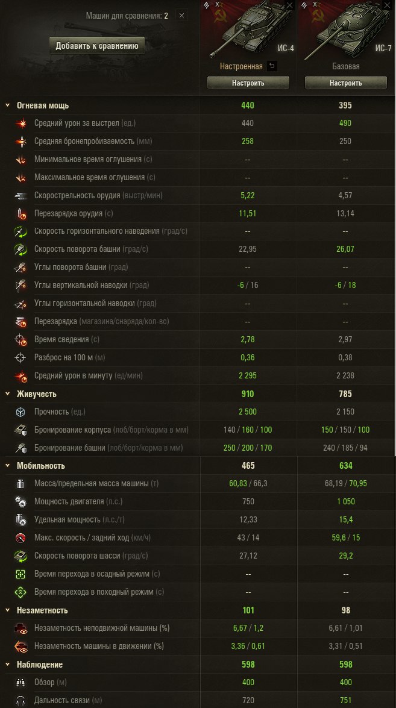Collapse the 'Мобильность' section
Image resolution: width=396 pixels, height=708 pixels.
pyautogui.click(x=8, y=466)
